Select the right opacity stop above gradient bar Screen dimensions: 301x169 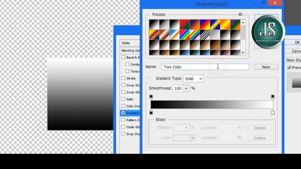click(273, 97)
